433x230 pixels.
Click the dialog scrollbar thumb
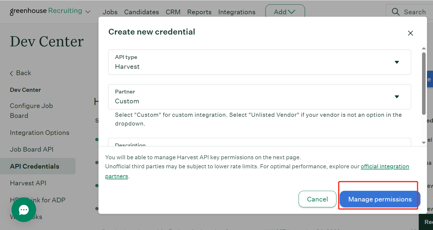(x=424, y=84)
